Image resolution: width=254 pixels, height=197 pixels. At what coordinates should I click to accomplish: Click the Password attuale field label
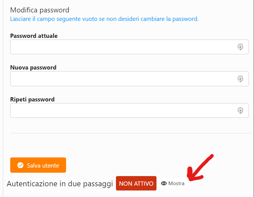[x=34, y=36]
